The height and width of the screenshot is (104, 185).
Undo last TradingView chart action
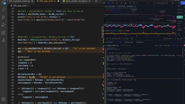148,3
